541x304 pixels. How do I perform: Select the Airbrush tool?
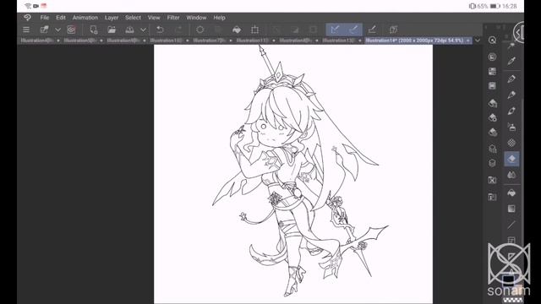[511, 127]
